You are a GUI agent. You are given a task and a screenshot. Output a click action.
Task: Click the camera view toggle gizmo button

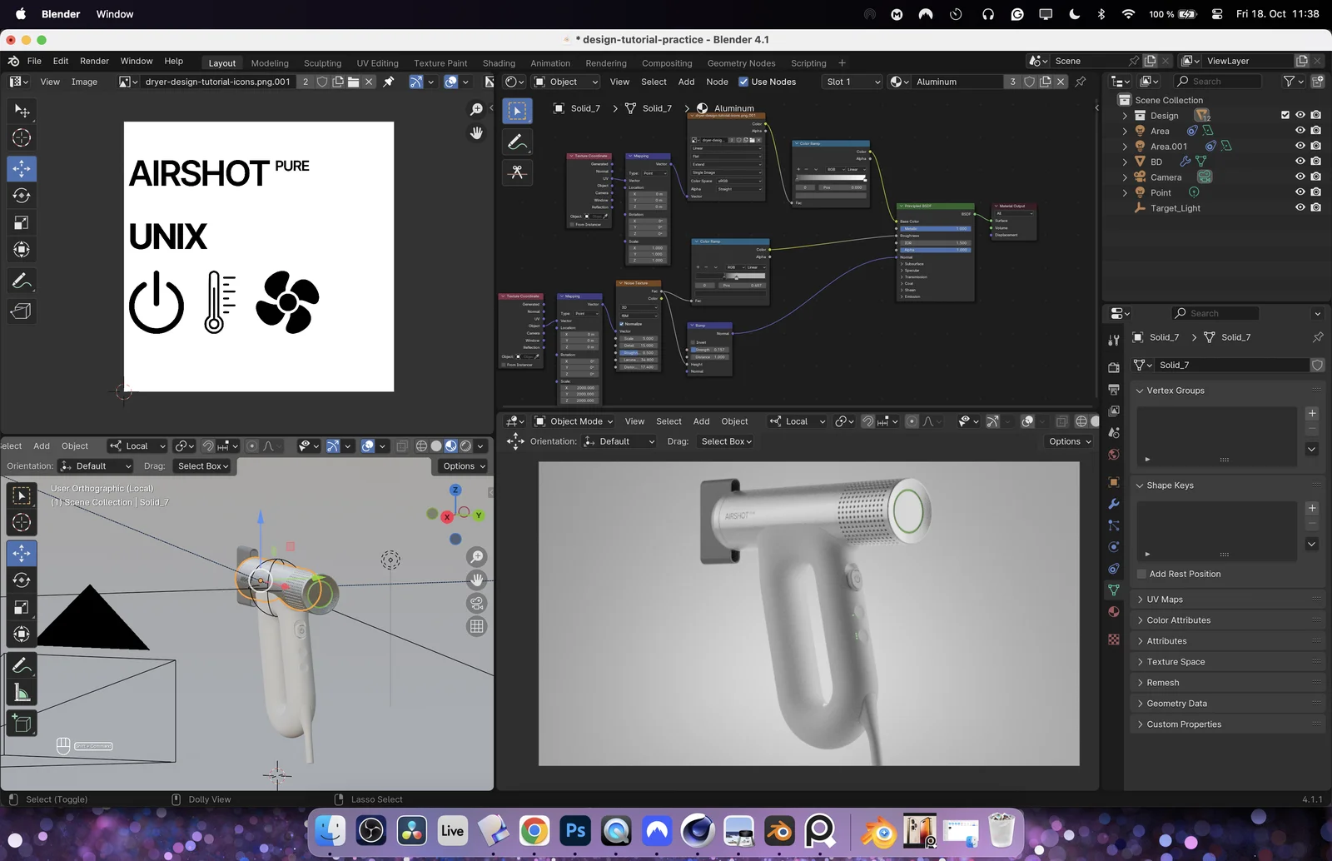(x=476, y=603)
